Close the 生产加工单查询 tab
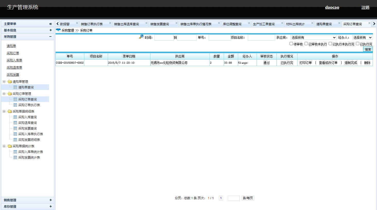This screenshot has width=377, height=210. point(282,23)
